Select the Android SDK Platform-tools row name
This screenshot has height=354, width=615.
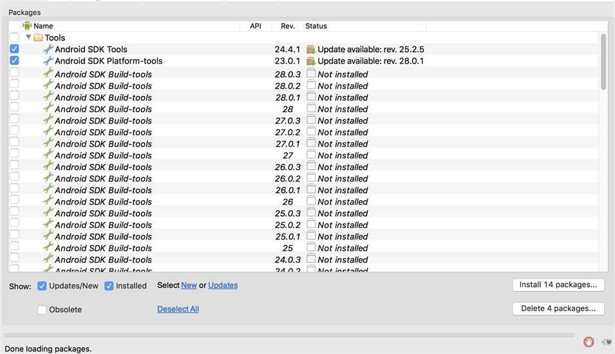coord(109,61)
